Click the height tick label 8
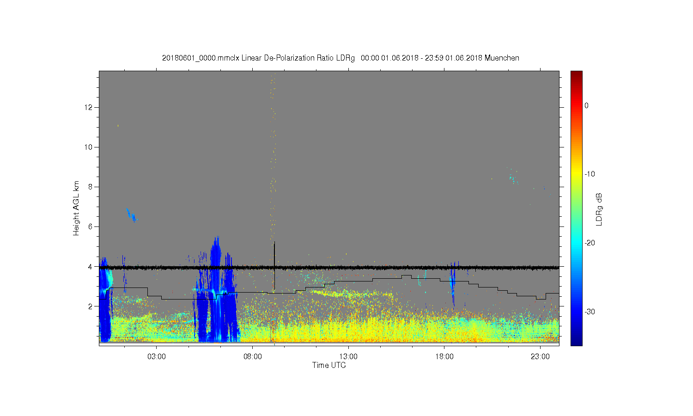This screenshot has height=416, width=693. click(x=91, y=187)
